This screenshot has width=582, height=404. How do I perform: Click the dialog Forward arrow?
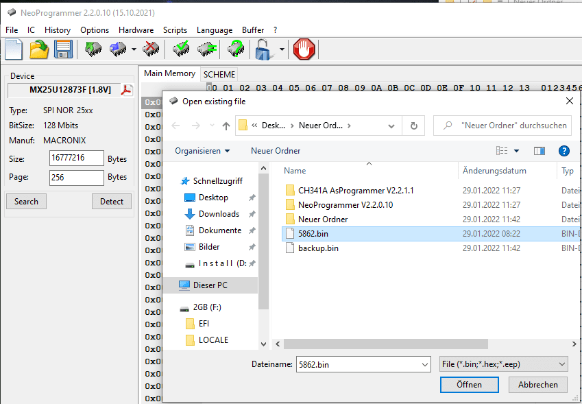click(195, 126)
